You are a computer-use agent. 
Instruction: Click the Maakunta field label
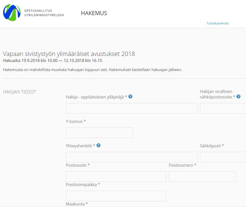(77, 204)
